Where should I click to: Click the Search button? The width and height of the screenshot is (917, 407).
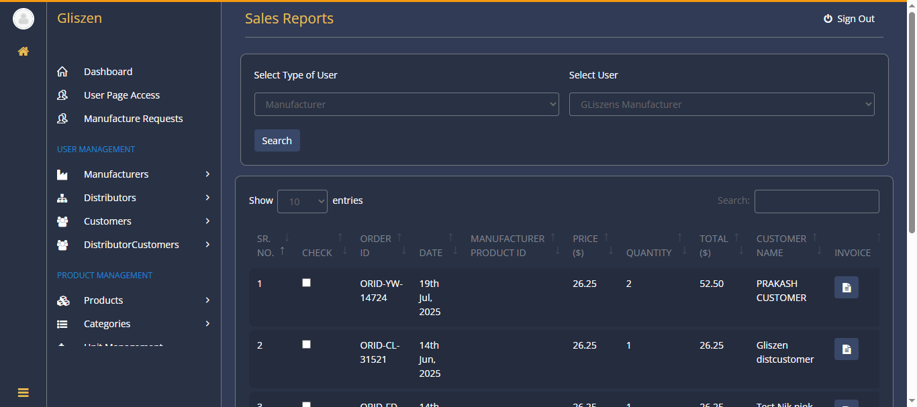[x=277, y=141]
